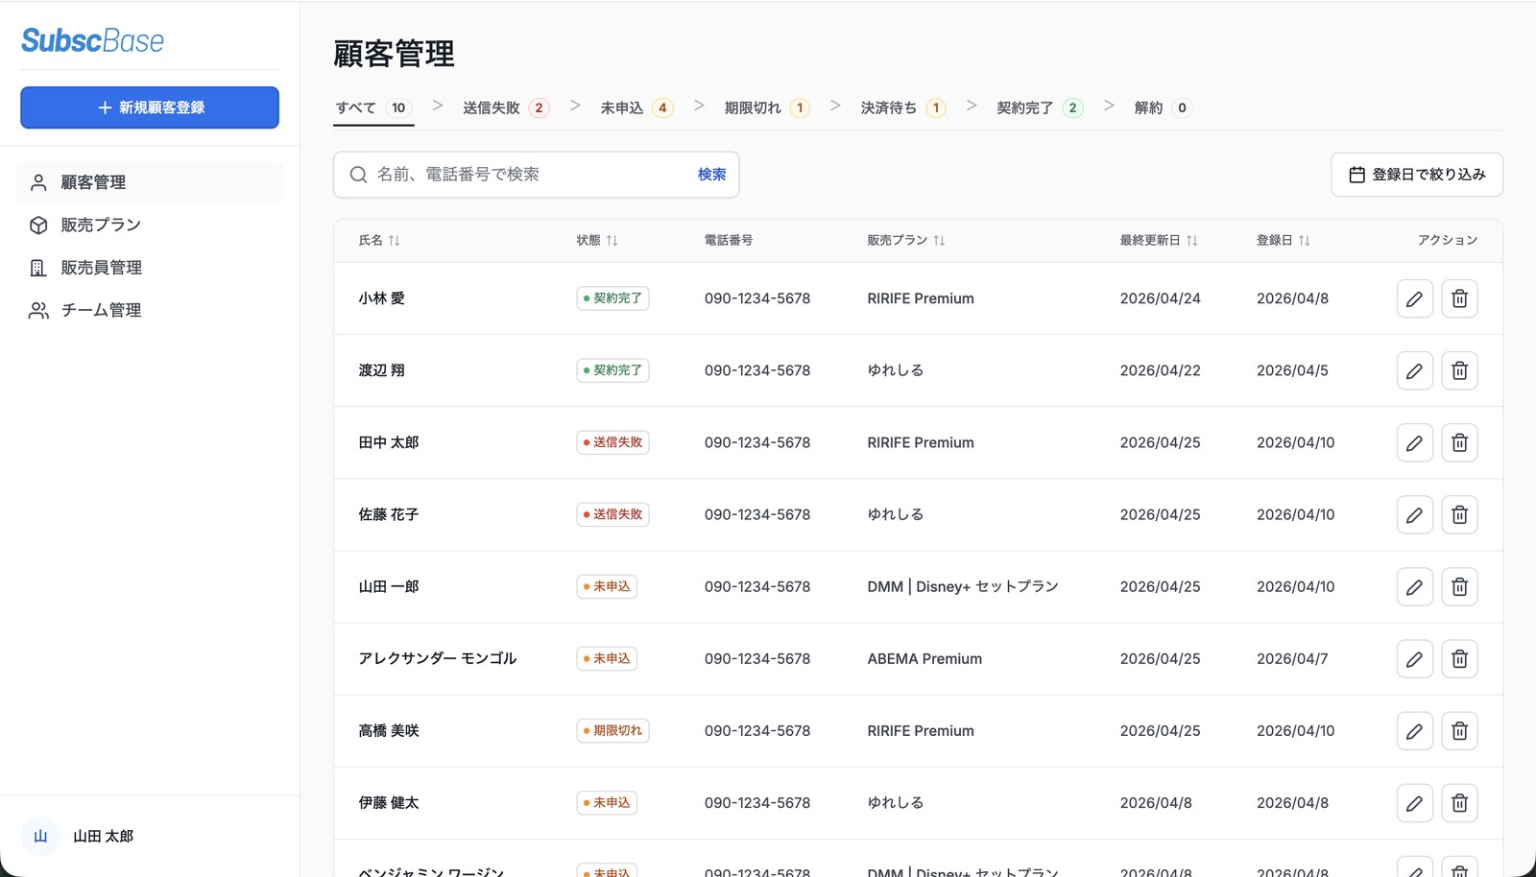Viewport: 1536px width, 877px height.
Task: Go to 販売員管理 in sidebar
Action: point(150,268)
